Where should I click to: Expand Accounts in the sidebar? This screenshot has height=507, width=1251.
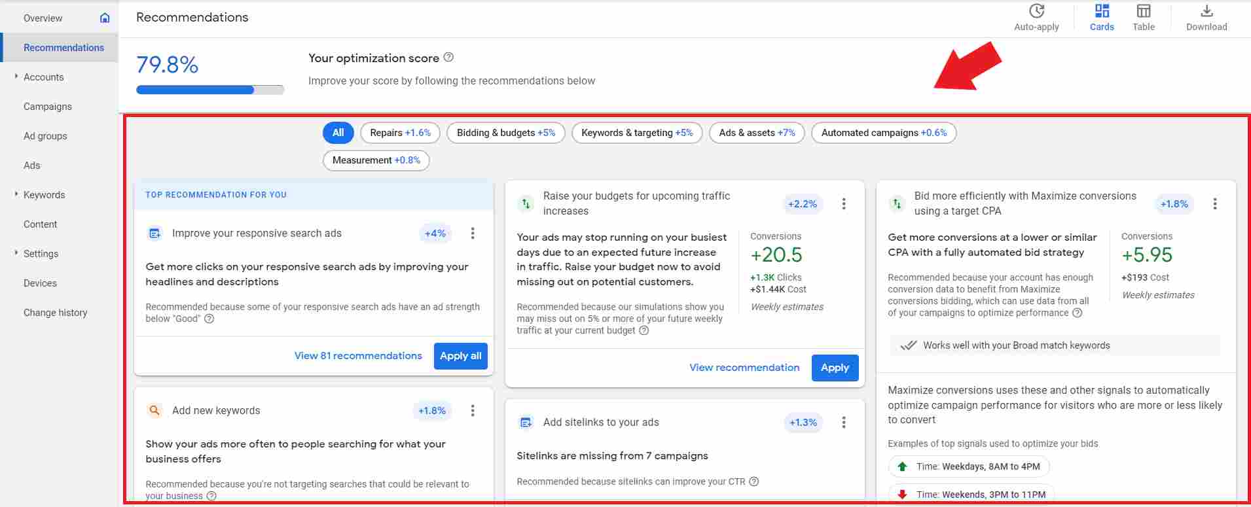pyautogui.click(x=16, y=77)
